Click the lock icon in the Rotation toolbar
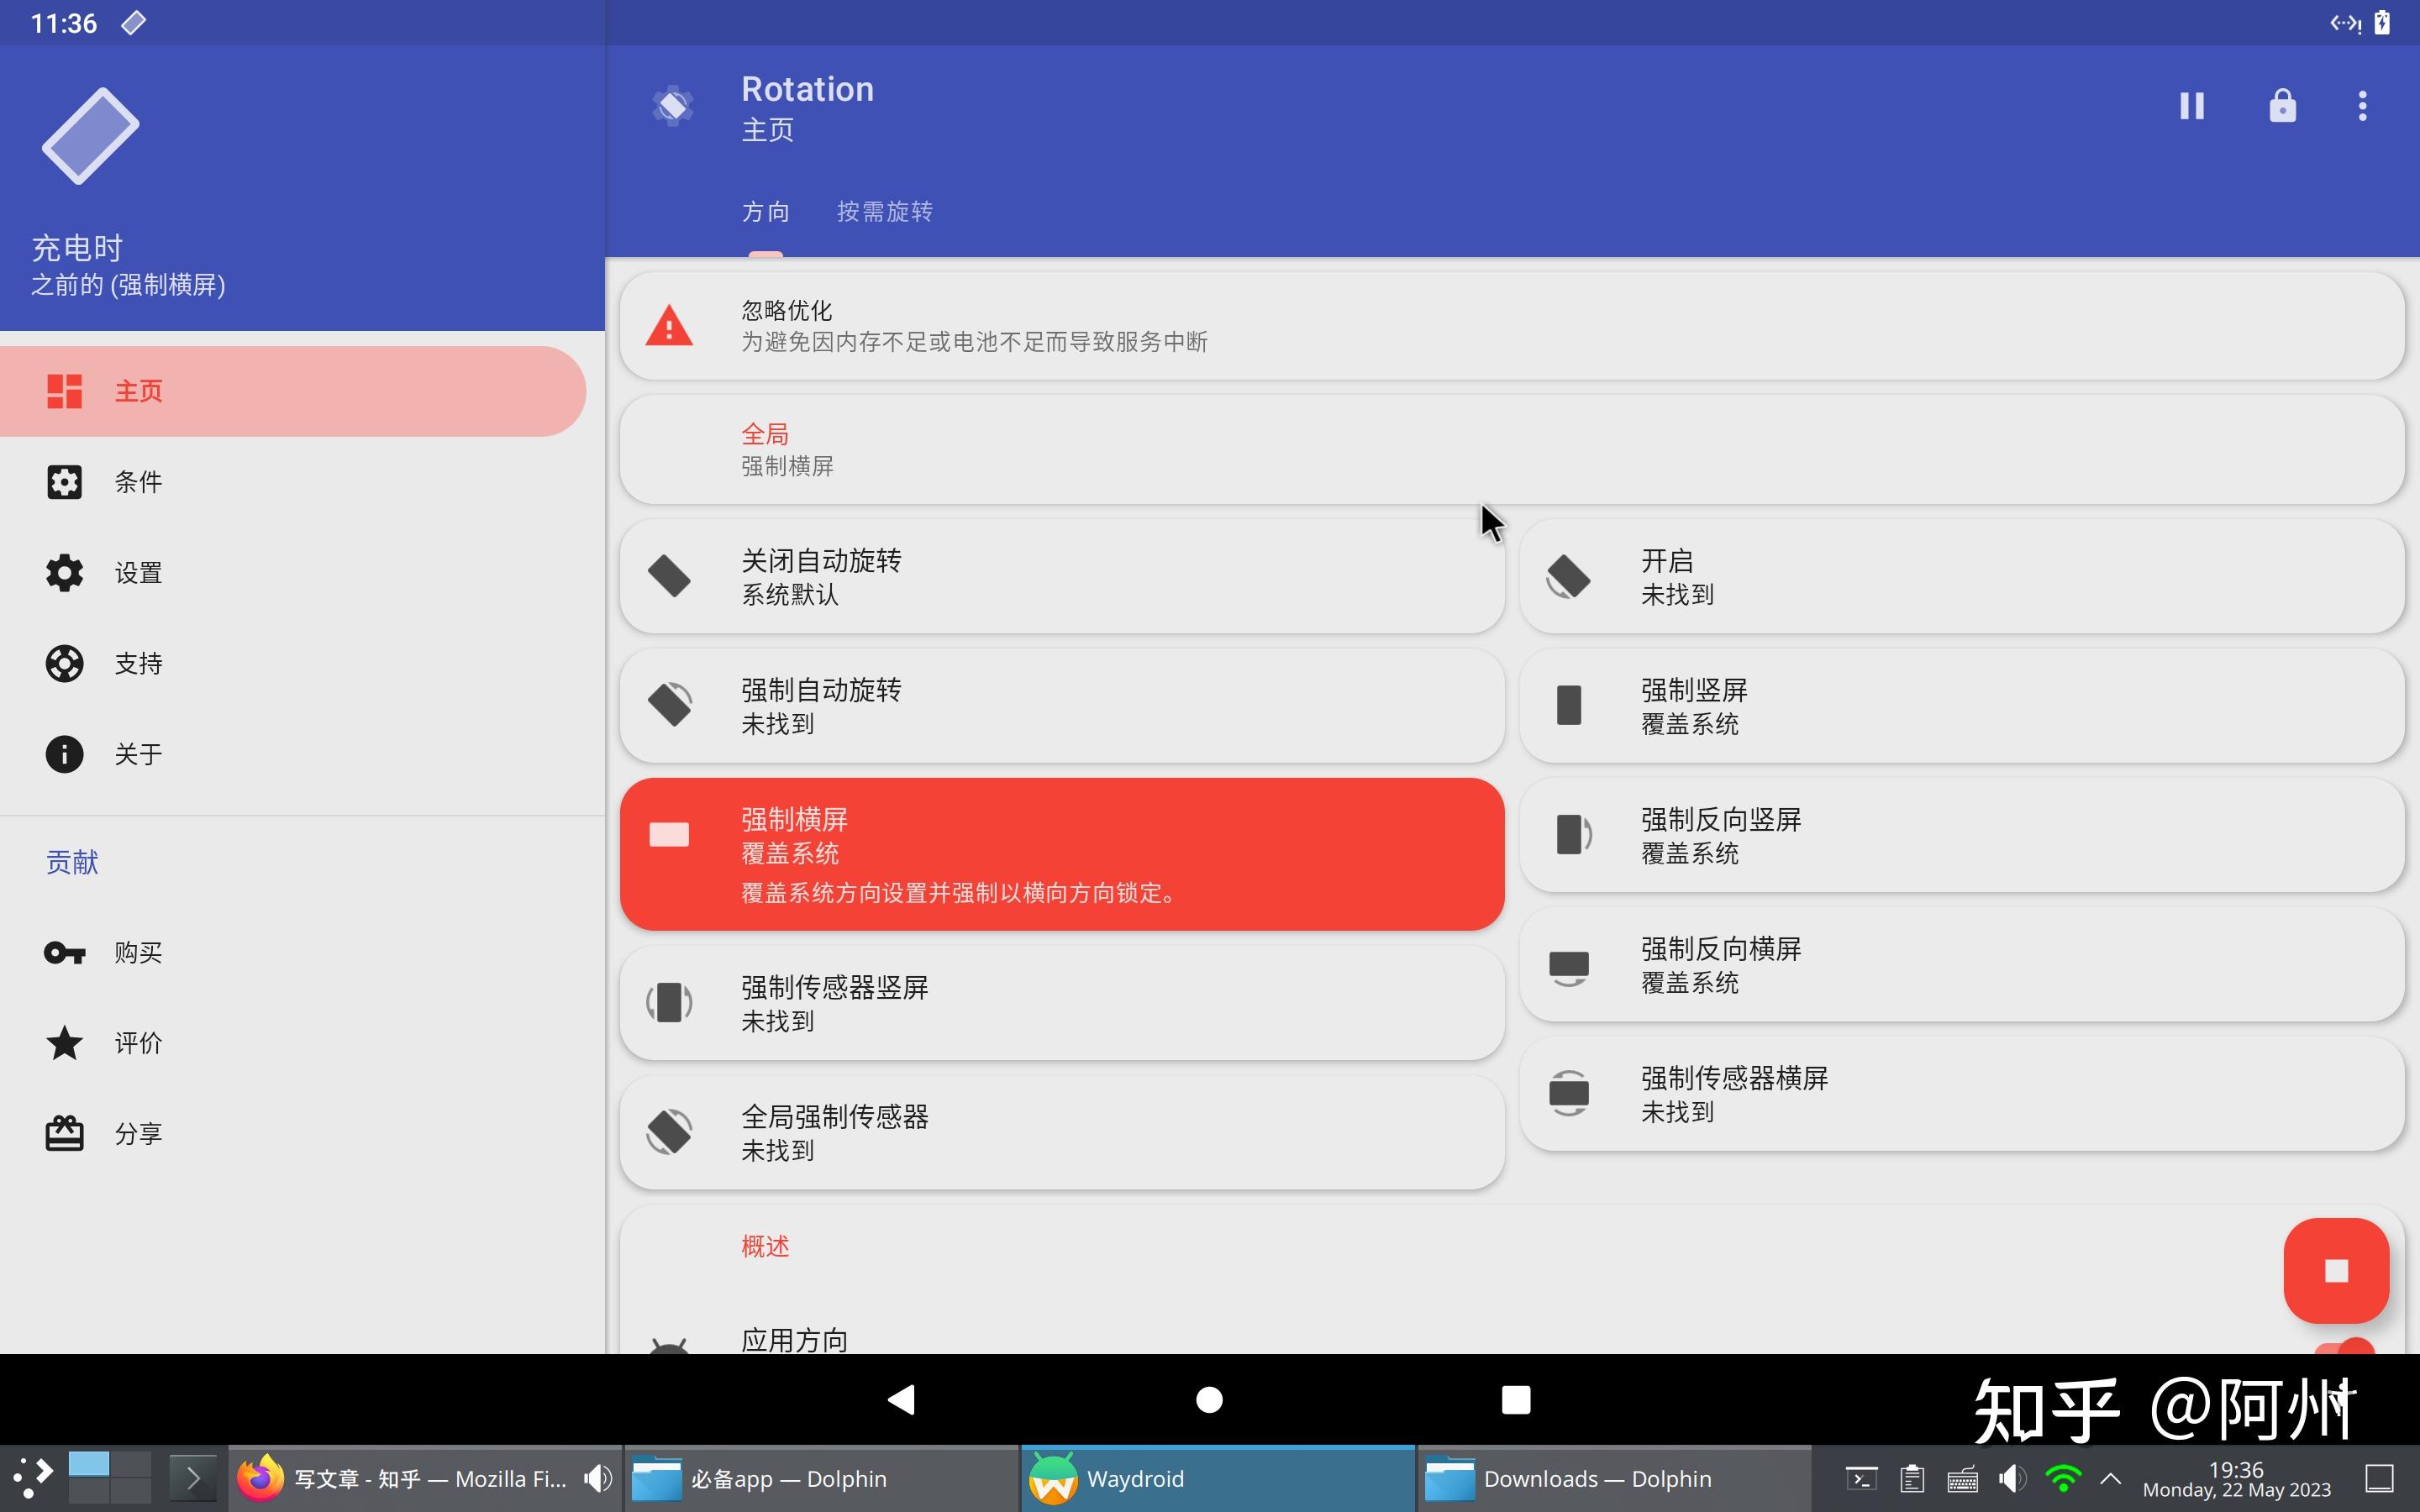 pyautogui.click(x=2283, y=105)
